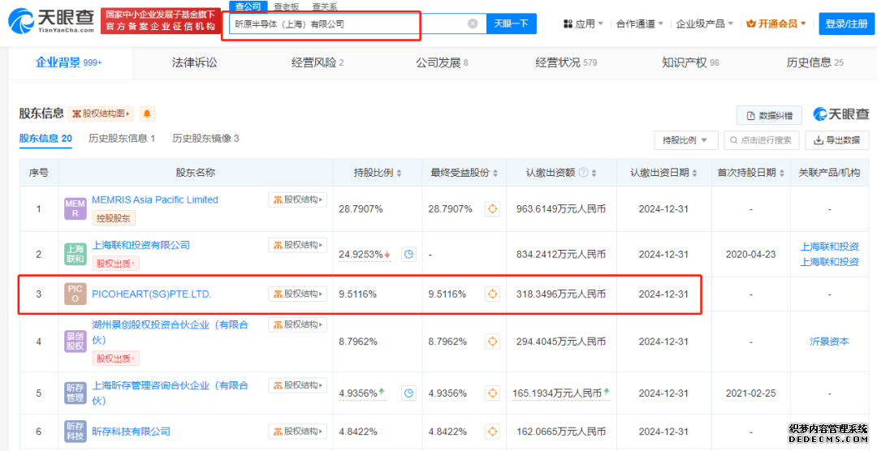Select 历史股东镜像 sub-tab

point(205,139)
